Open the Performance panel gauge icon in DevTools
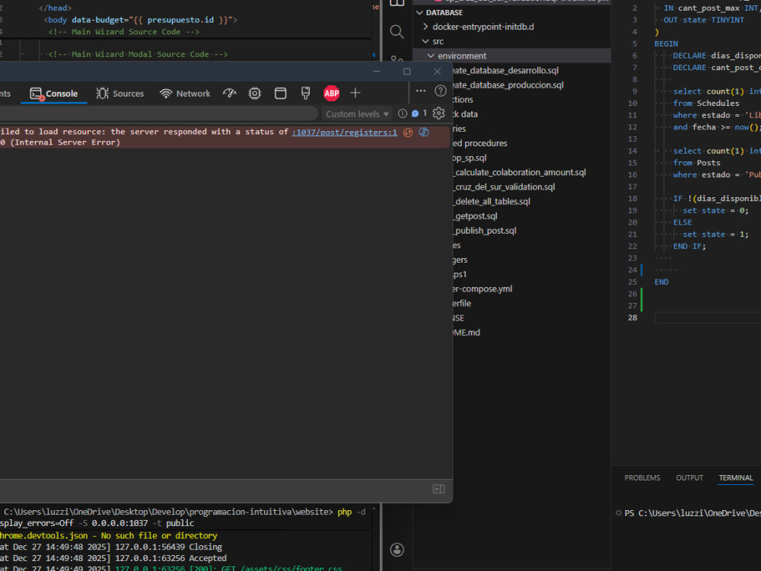The image size is (761, 571). point(230,93)
